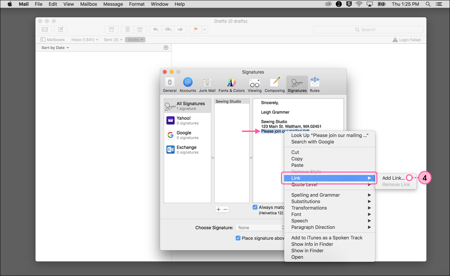Open the Sent (3) mailbox dropdown
This screenshot has height=276, width=450.
click(113, 40)
